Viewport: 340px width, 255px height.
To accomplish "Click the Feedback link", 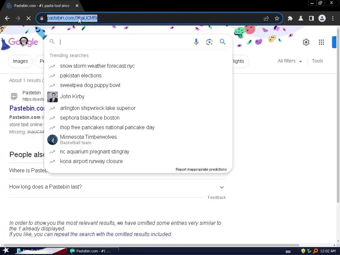I will tap(217, 198).
